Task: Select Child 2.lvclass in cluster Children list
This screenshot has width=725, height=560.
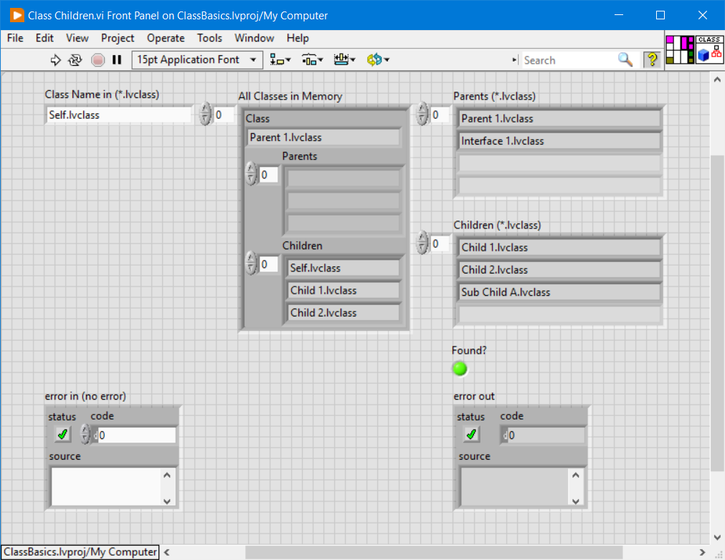Action: pos(343,313)
